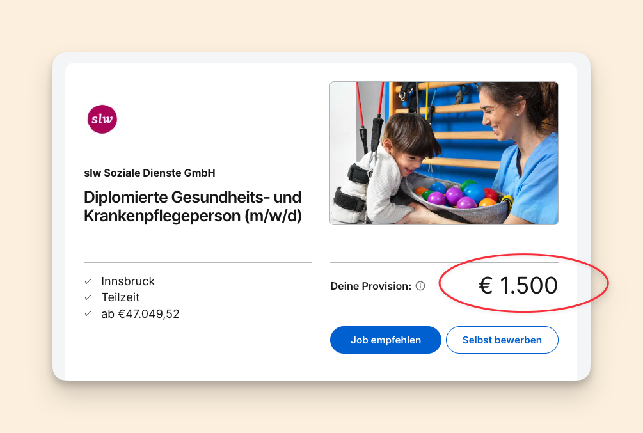Click the checkmark next to Teilzeit
Screen dimensions: 643x433
[88, 297]
